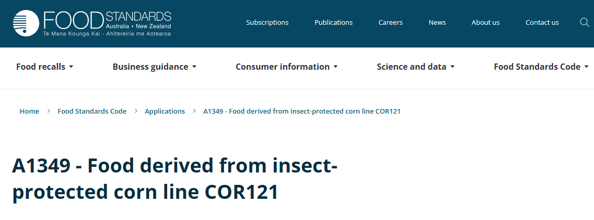Visit the News section
The image size is (594, 220).
point(437,22)
